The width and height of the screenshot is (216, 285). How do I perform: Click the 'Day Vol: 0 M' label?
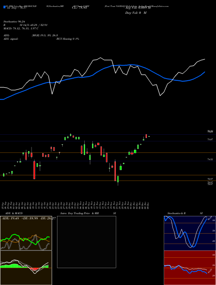pyautogui.click(x=136, y=13)
